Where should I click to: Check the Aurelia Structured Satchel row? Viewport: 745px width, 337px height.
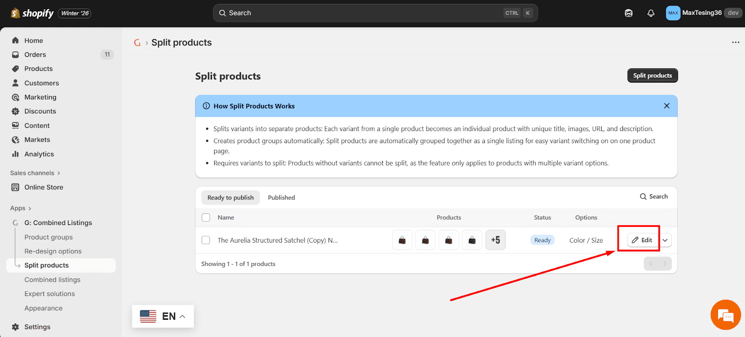coord(206,240)
